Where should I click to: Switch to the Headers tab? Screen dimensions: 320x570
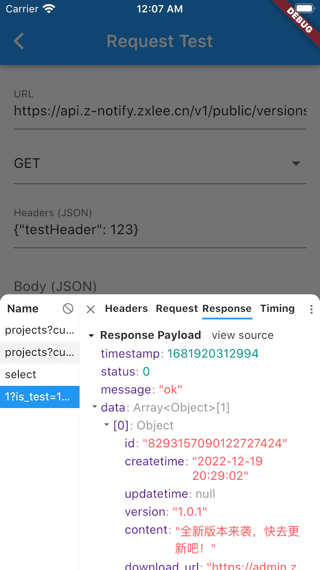(x=126, y=309)
